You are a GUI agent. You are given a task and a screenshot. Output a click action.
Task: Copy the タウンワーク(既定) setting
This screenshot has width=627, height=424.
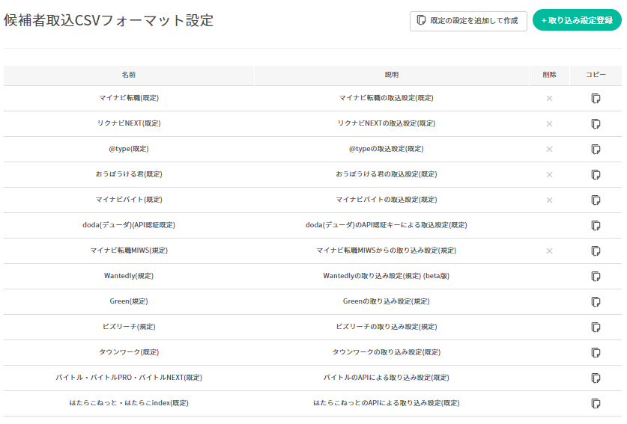pyautogui.click(x=596, y=352)
